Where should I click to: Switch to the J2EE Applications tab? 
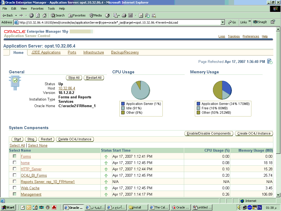pos(46,52)
